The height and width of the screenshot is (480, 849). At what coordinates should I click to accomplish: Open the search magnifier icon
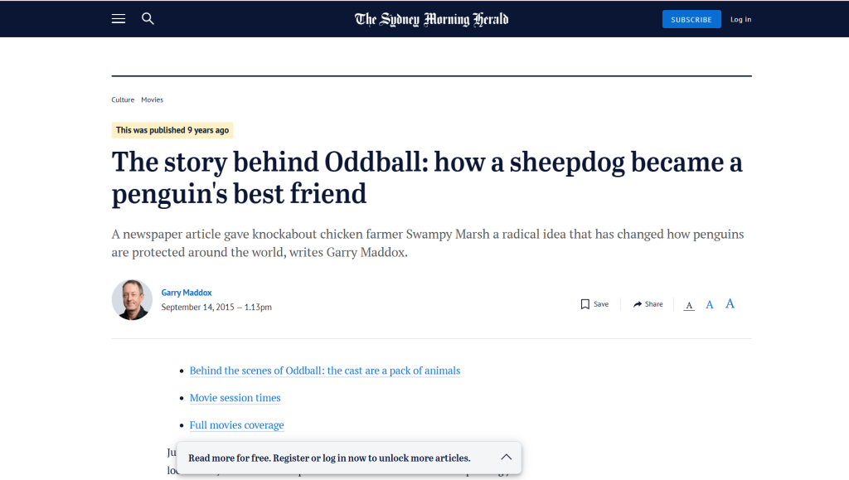coord(148,19)
